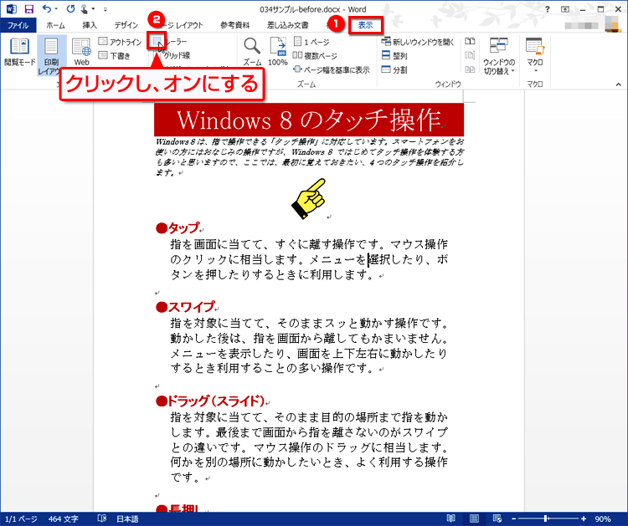Screen dimensions: 628x526
Task: Switch to 下書き draft view
Action: click(115, 55)
